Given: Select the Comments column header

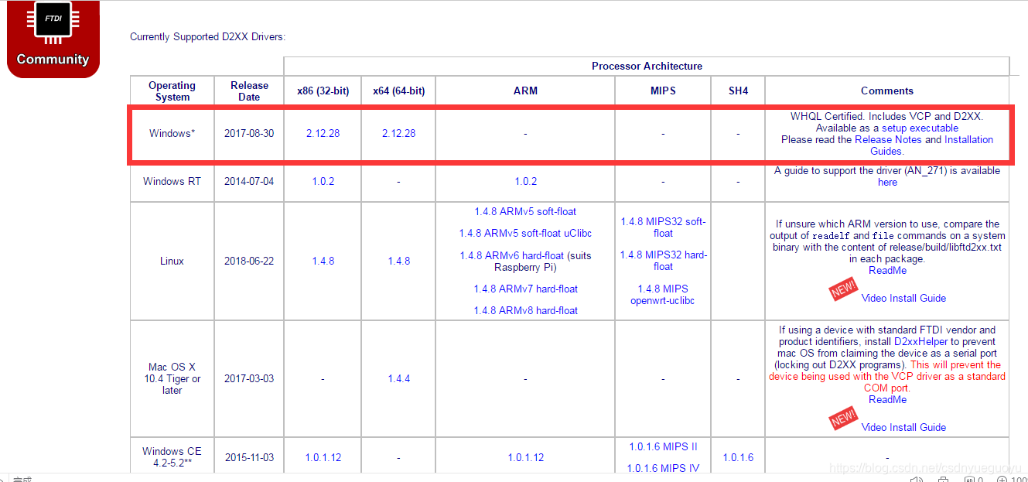Looking at the screenshot, I should point(887,91).
